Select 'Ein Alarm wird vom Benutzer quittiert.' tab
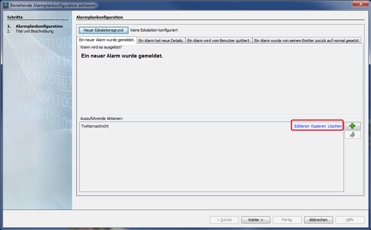Viewport: 371px width, 230px height. point(218,41)
